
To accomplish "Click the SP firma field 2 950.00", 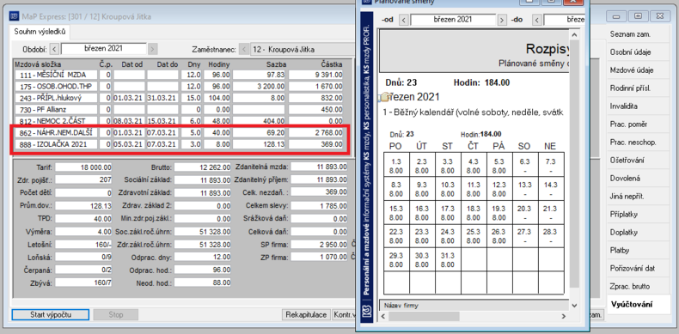I will [x=319, y=244].
